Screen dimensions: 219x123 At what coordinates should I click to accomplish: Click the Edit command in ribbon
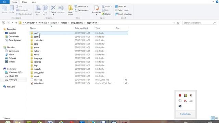click(105, 10)
